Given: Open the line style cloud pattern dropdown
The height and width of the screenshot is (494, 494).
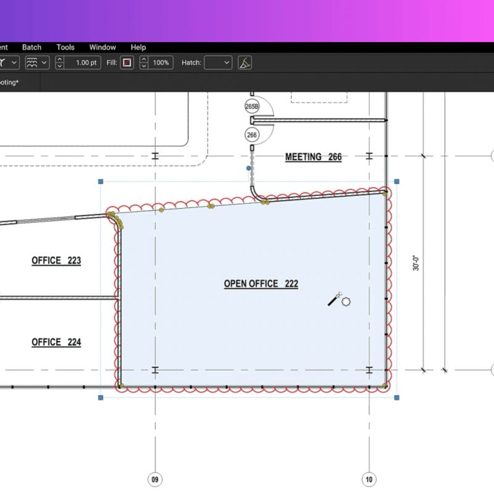Looking at the screenshot, I should click(37, 62).
